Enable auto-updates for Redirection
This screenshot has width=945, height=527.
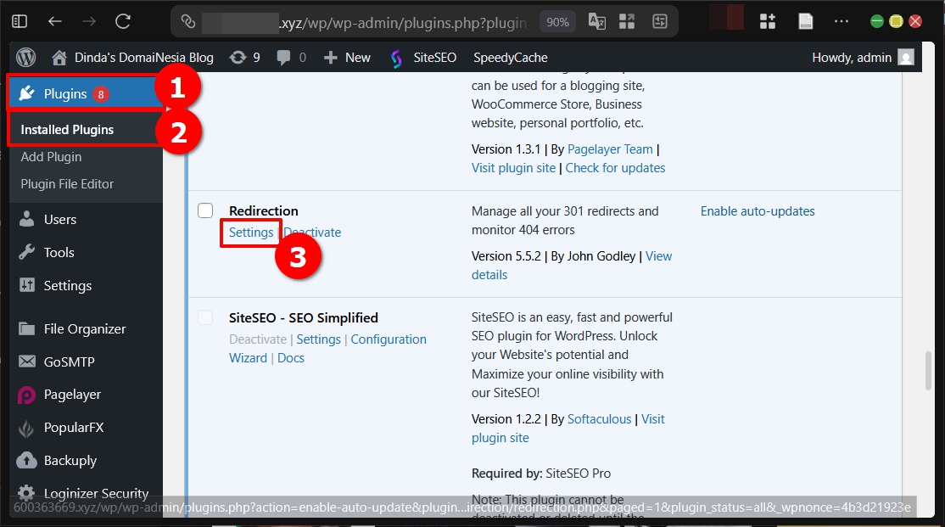757,210
